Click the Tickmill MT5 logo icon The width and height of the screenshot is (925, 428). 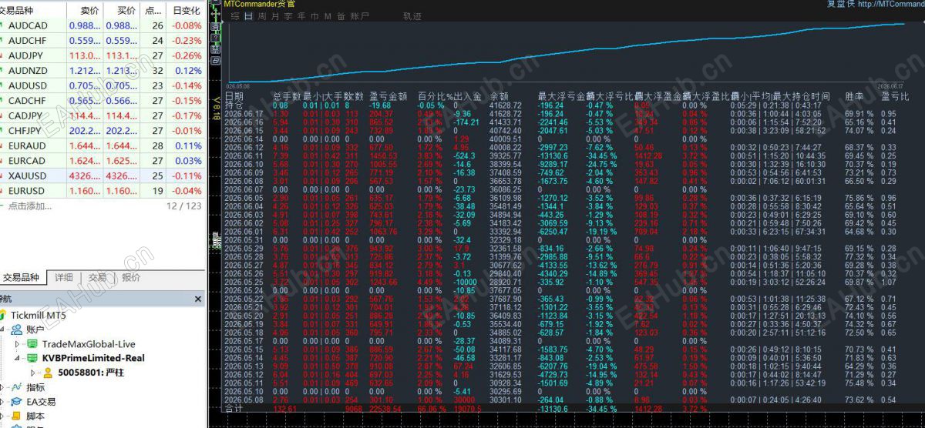pyautogui.click(x=3, y=315)
